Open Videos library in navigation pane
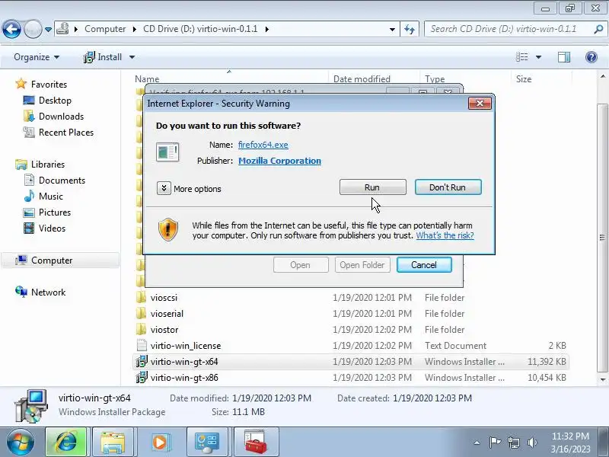Viewport: 609px width, 457px height. tap(52, 228)
